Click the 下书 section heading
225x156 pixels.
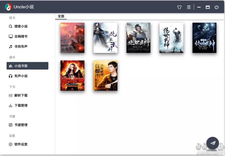pyautogui.click(x=12, y=87)
